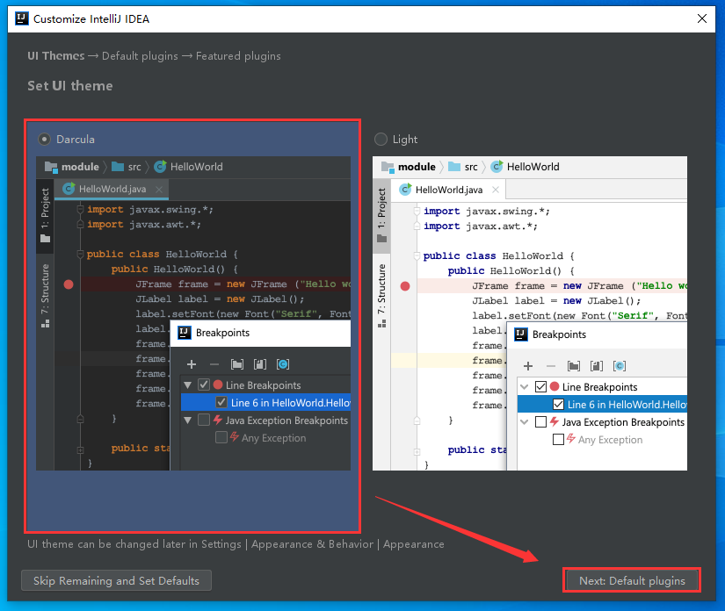725x611 pixels.
Task: Click HelloWorld class icon in Light breadcrumb
Action: click(x=497, y=166)
